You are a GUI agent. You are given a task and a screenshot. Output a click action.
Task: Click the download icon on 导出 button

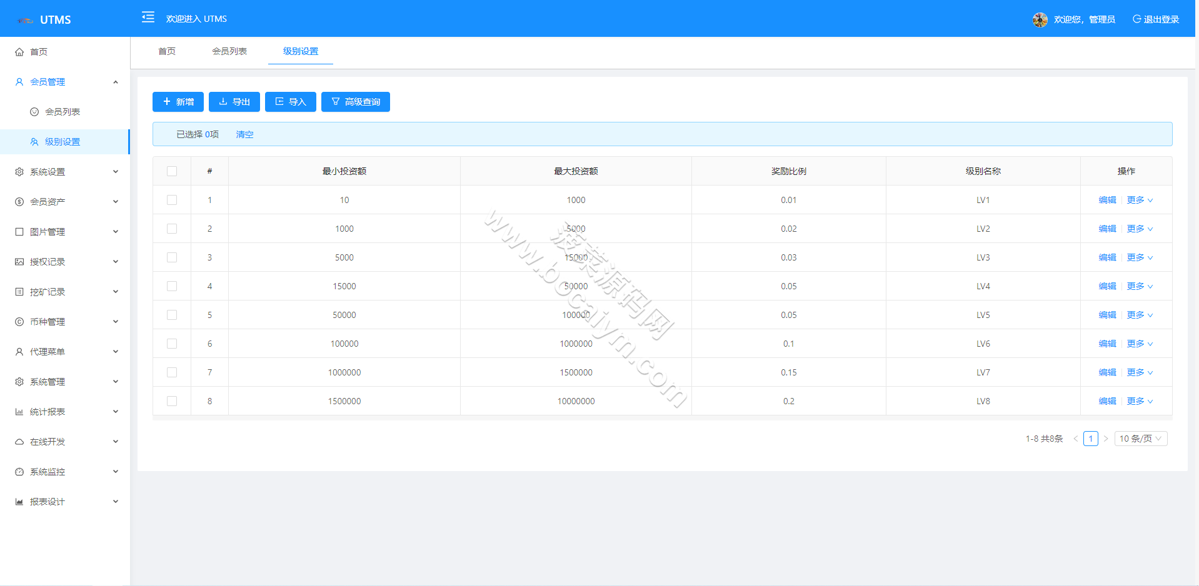(x=223, y=101)
